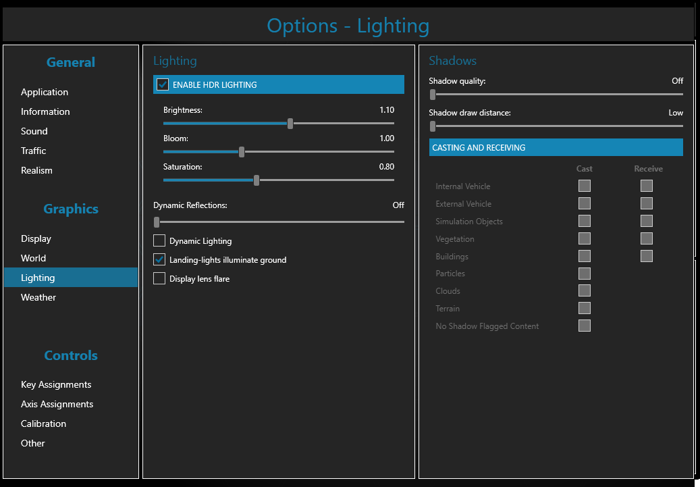Check Clouds Cast shadow box
Viewport: 700px width, 487px height.
[585, 290]
